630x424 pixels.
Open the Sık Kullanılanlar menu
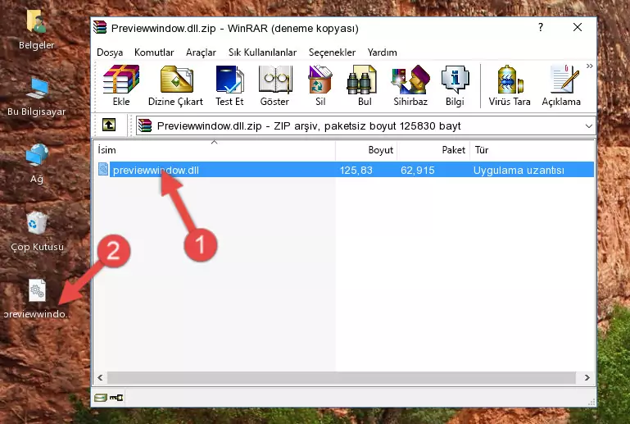coord(262,52)
